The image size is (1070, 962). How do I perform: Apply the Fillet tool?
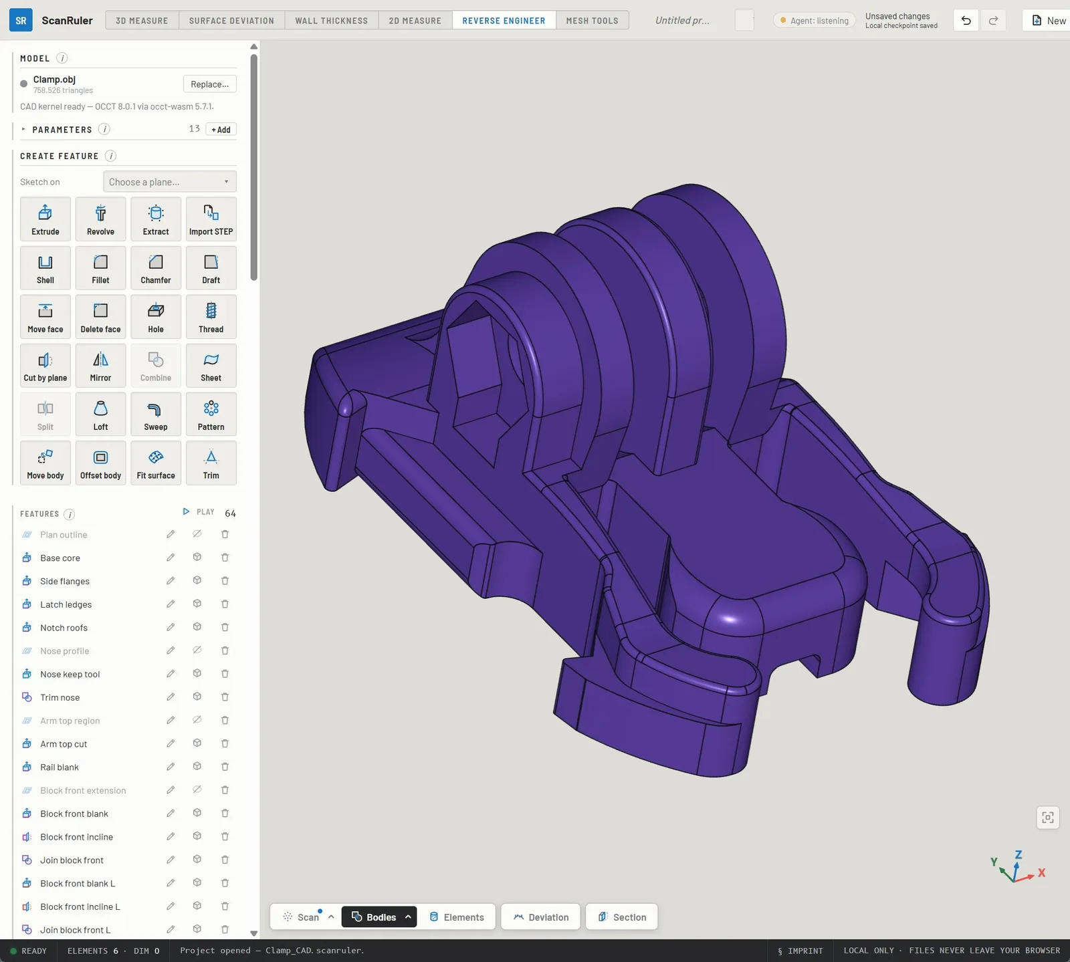[100, 268]
